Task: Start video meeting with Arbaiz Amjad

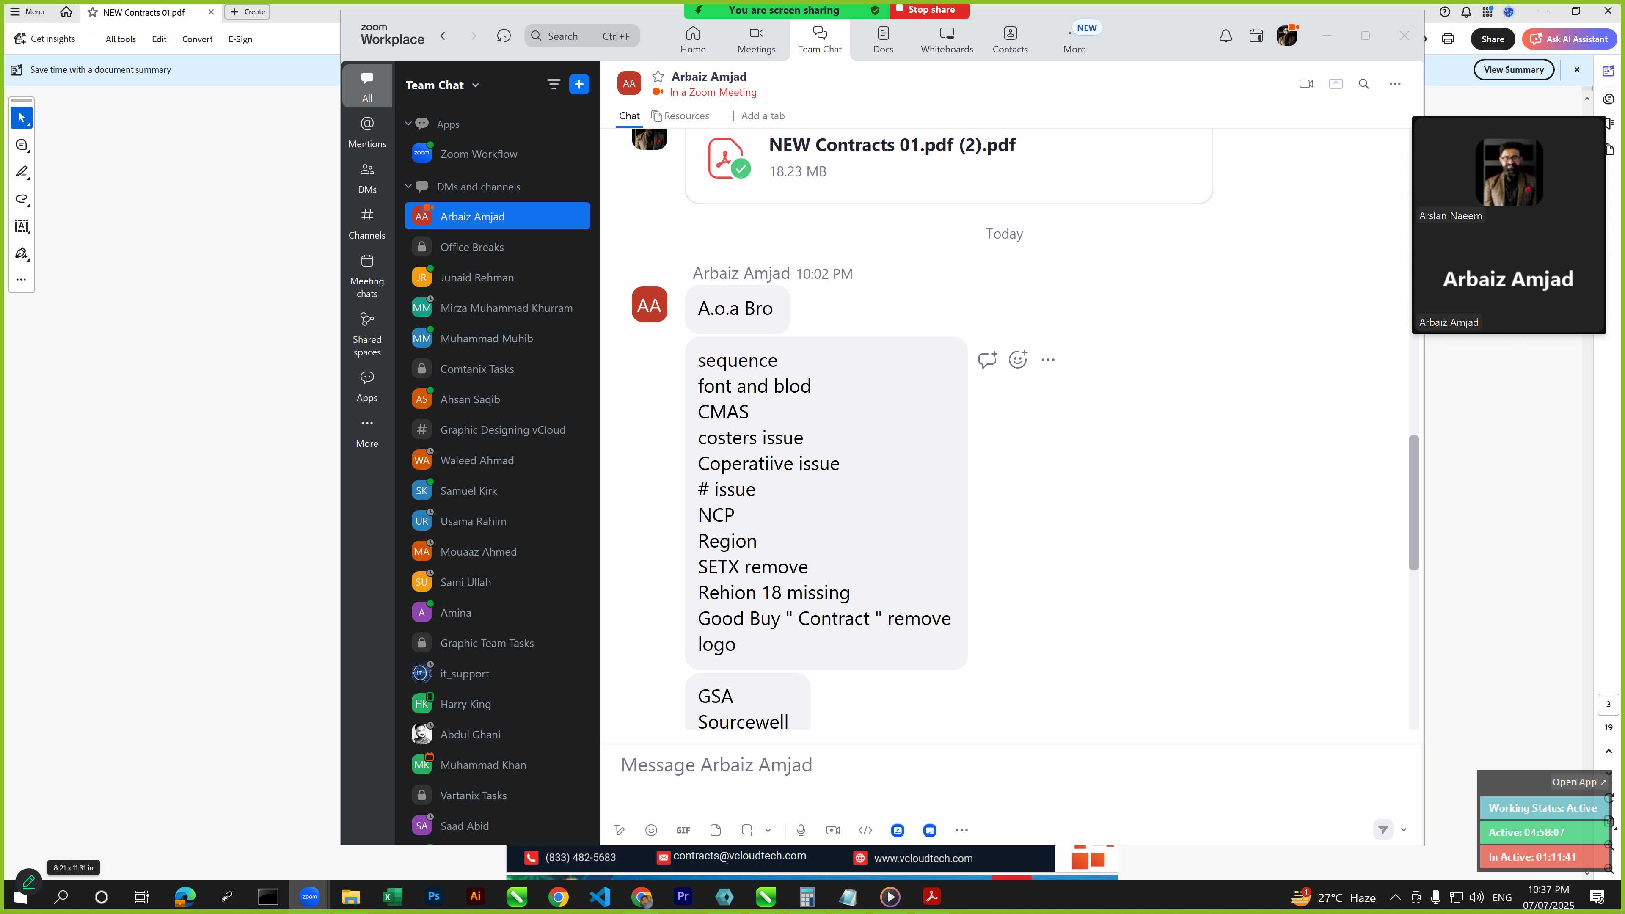Action: click(1306, 84)
